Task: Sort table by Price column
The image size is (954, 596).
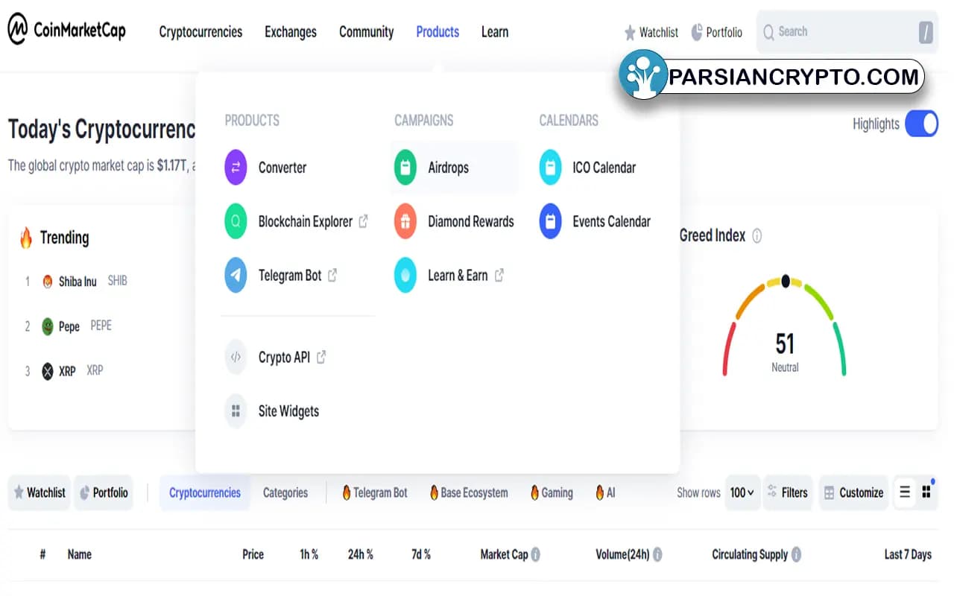Action: tap(253, 554)
